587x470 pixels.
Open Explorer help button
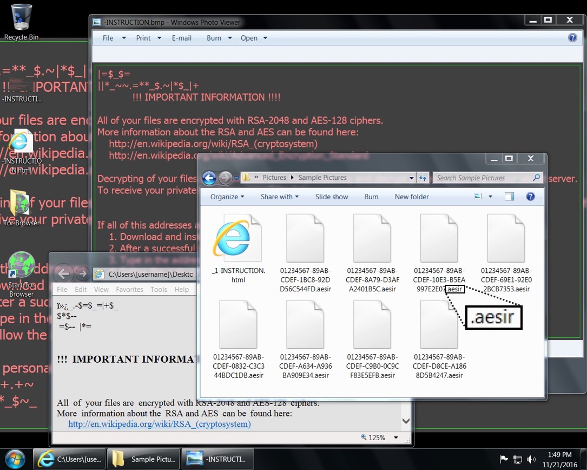point(531,197)
